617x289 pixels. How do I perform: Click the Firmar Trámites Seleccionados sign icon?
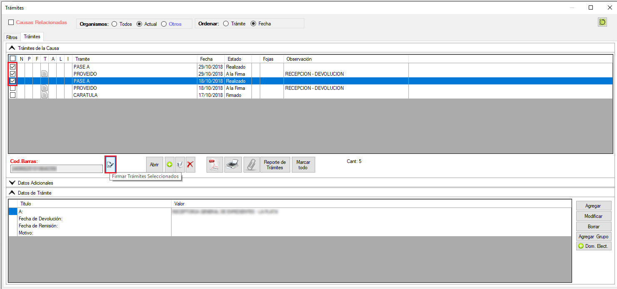pos(110,164)
